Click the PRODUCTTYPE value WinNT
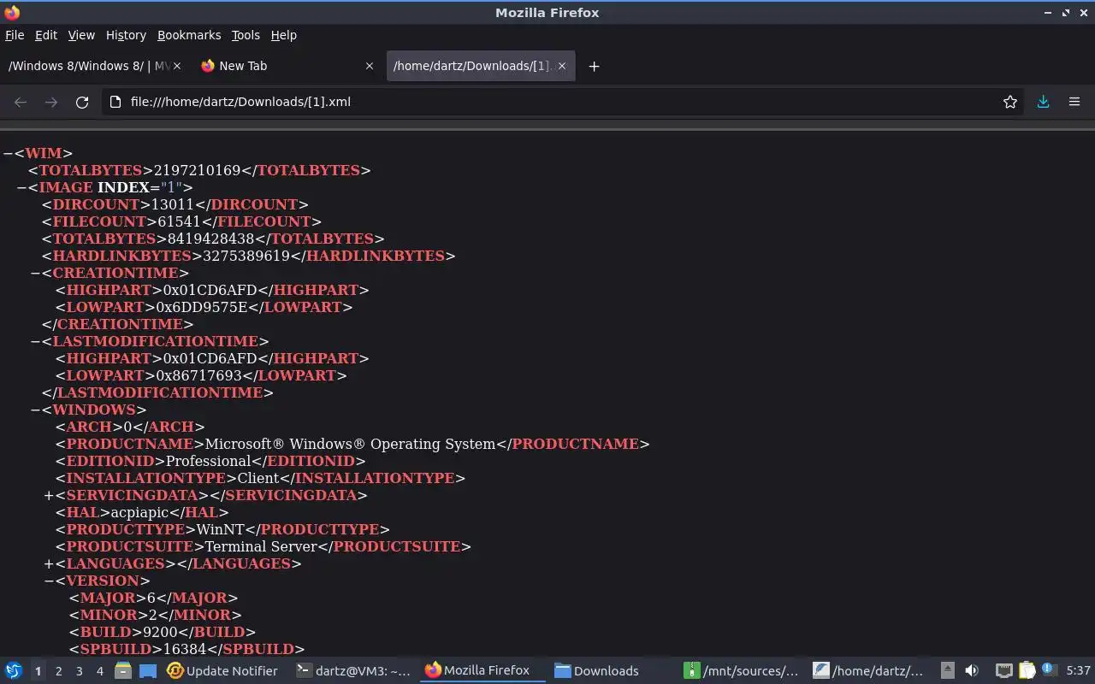Viewport: 1095px width, 684px height. pyautogui.click(x=221, y=529)
